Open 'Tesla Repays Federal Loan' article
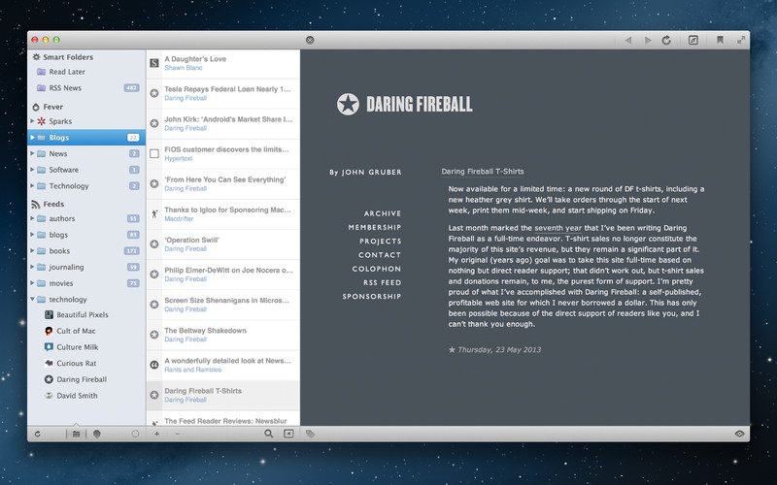777x485 pixels. click(223, 93)
